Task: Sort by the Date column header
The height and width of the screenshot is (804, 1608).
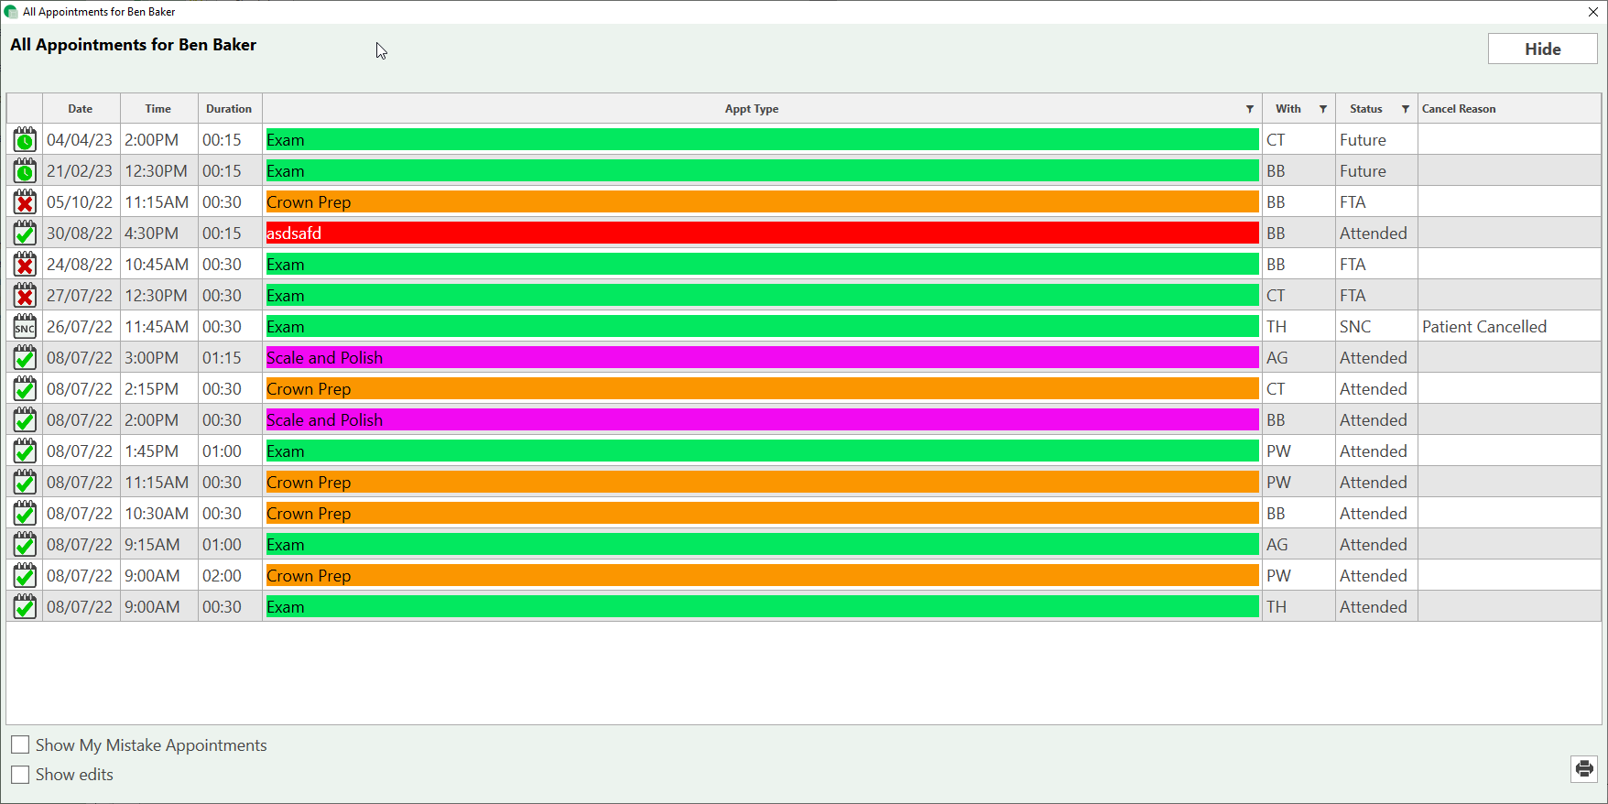Action: tap(81, 109)
